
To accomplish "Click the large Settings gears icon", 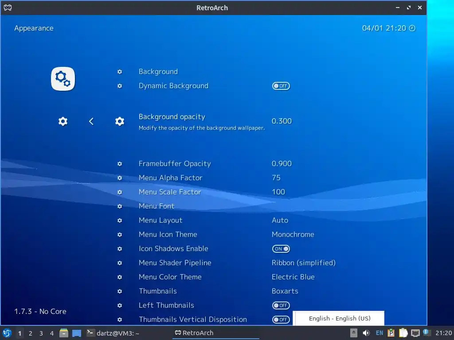I will coord(63,79).
